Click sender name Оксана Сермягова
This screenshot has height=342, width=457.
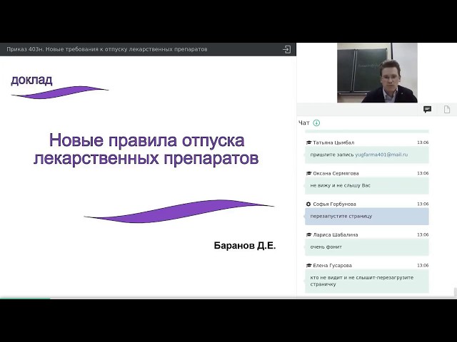tap(336, 173)
